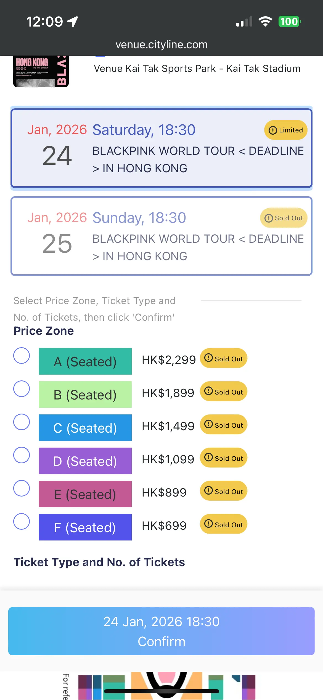The height and width of the screenshot is (700, 323).
Task: Tap the Wi-Fi status icon
Action: tap(265, 22)
